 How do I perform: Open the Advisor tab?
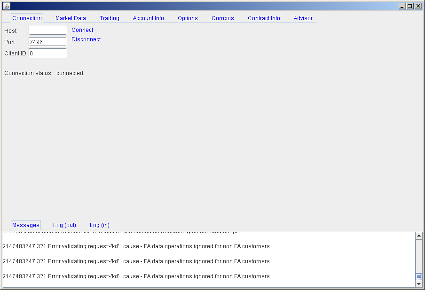click(303, 18)
